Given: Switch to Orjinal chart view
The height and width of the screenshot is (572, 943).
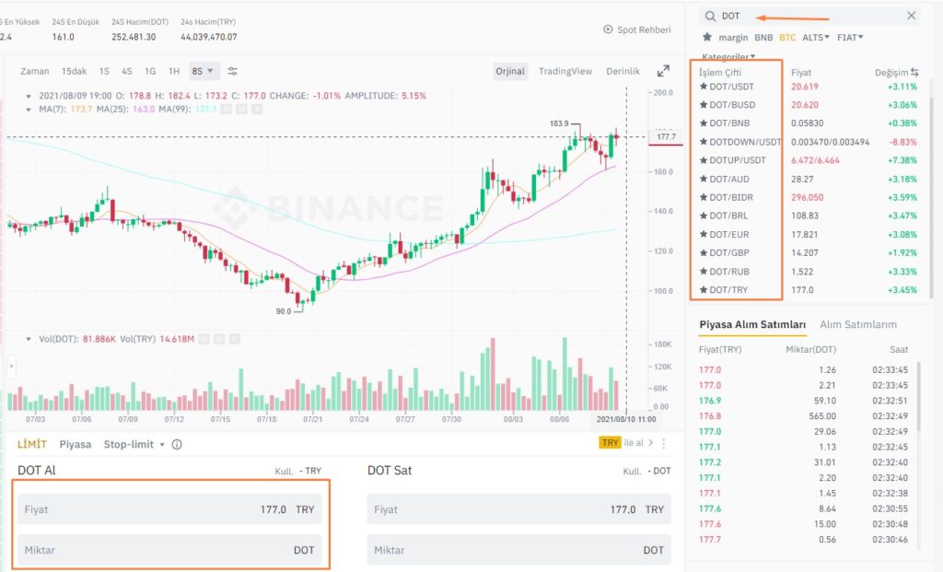Looking at the screenshot, I should [510, 71].
